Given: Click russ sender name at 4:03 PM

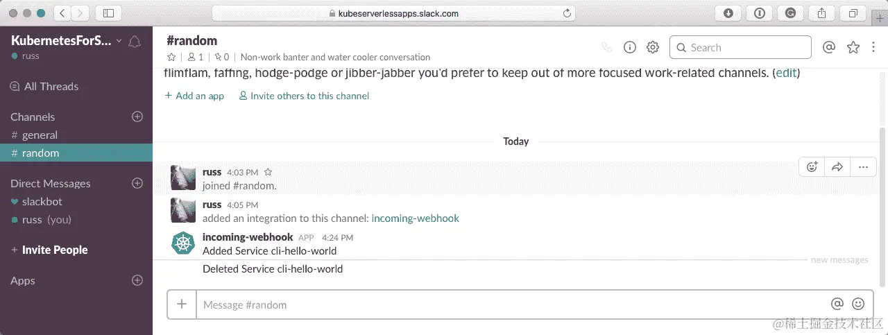Looking at the screenshot, I should click(x=212, y=172).
